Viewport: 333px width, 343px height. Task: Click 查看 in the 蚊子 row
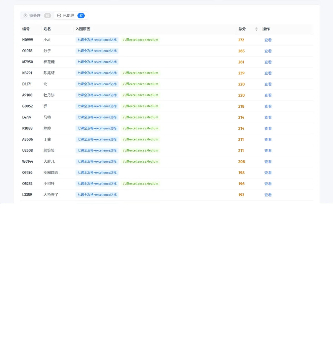coord(268,51)
